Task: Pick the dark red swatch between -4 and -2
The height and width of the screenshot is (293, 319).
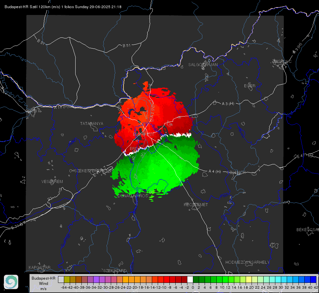Action: 184,279
